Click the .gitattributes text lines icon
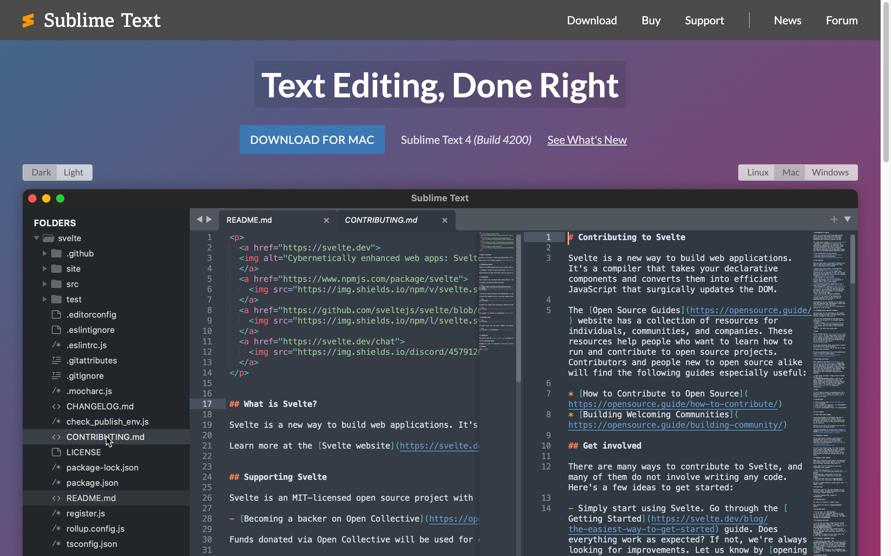The height and width of the screenshot is (556, 891). click(x=56, y=360)
